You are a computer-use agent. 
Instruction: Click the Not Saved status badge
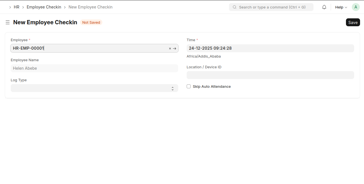tap(91, 23)
